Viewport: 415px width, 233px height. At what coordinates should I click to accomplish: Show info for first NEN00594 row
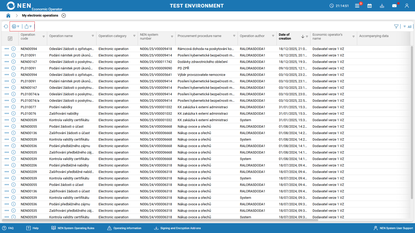click(13, 49)
